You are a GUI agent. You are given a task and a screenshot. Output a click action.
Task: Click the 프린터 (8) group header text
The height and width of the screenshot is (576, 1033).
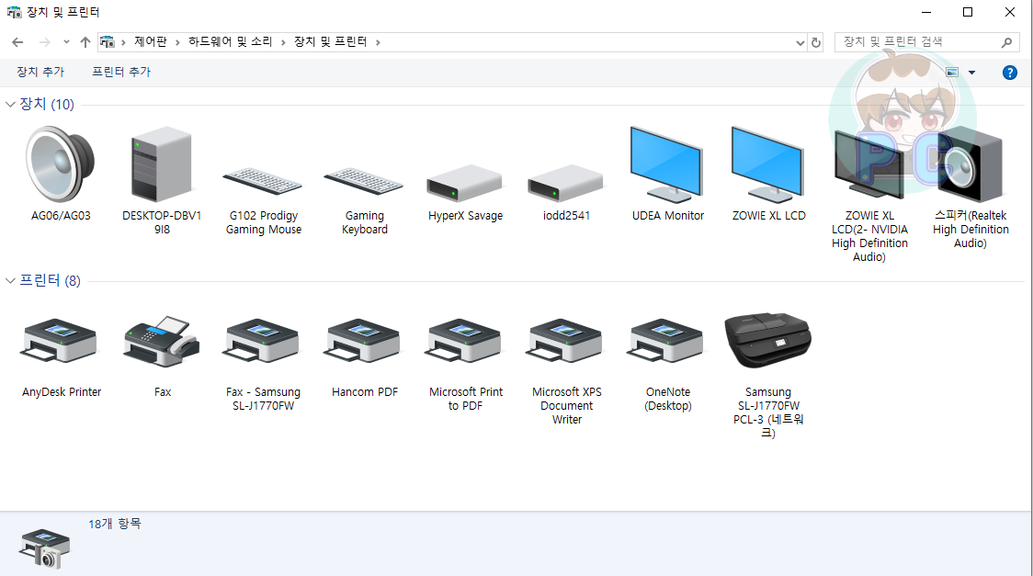pos(50,280)
